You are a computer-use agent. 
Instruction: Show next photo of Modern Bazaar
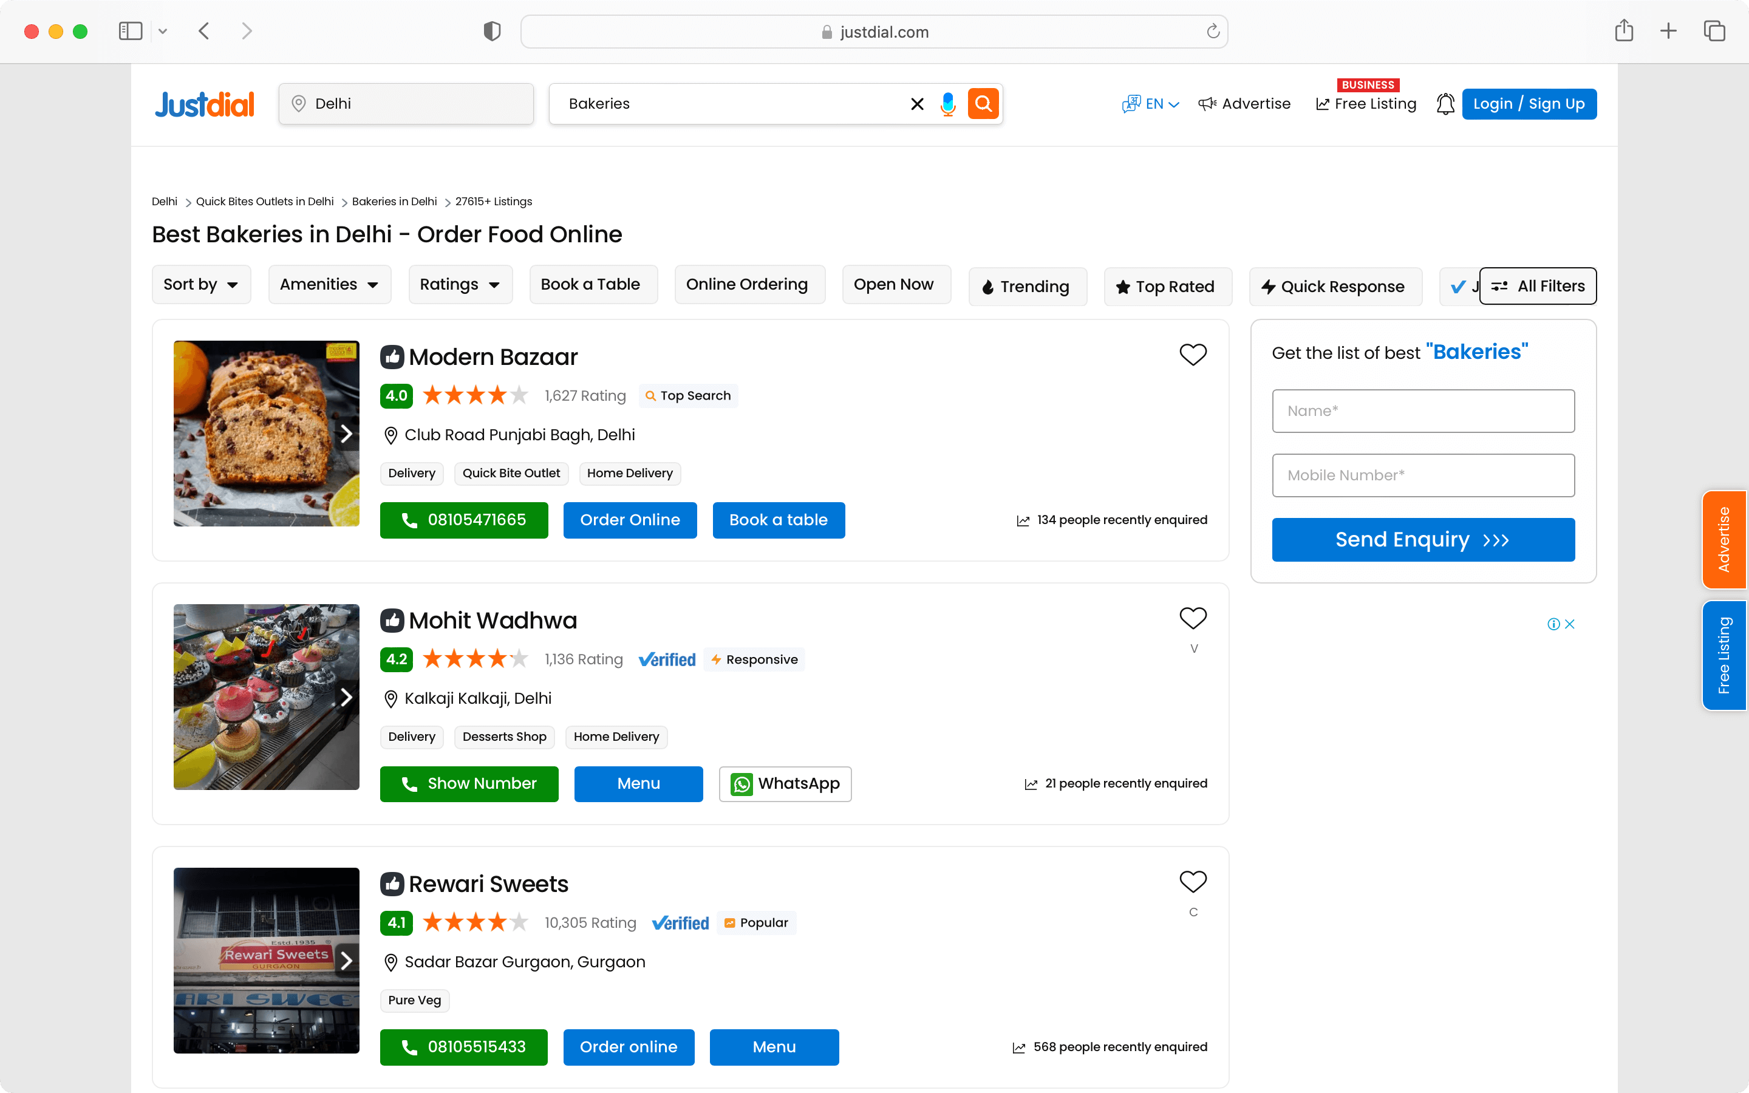(347, 434)
